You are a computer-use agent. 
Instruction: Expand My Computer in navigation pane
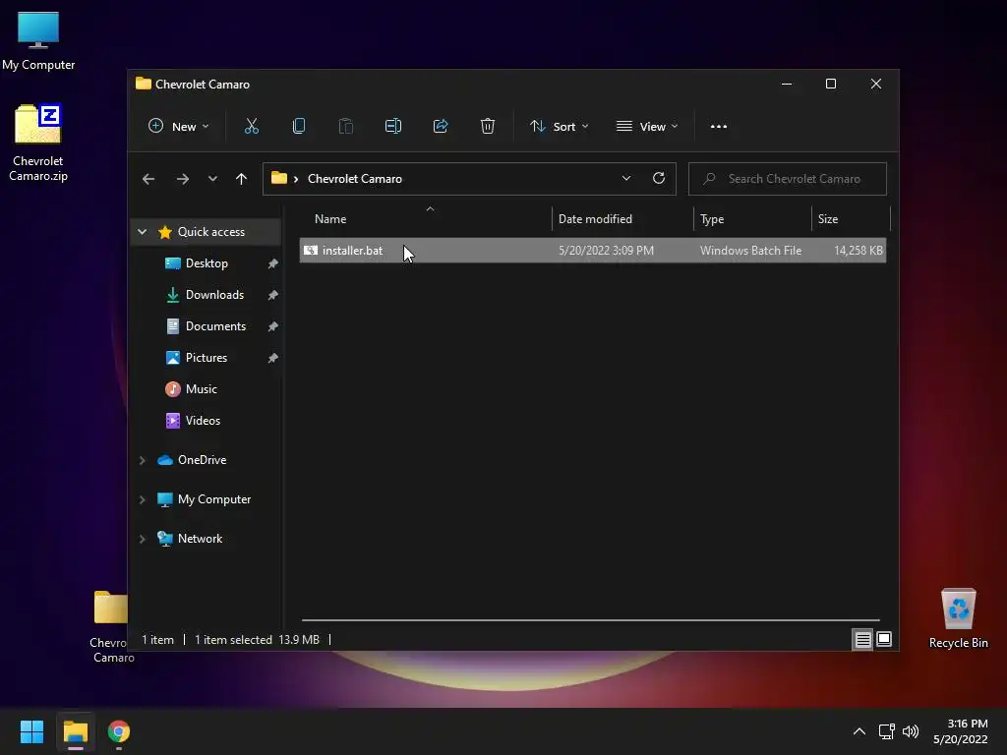point(143,499)
